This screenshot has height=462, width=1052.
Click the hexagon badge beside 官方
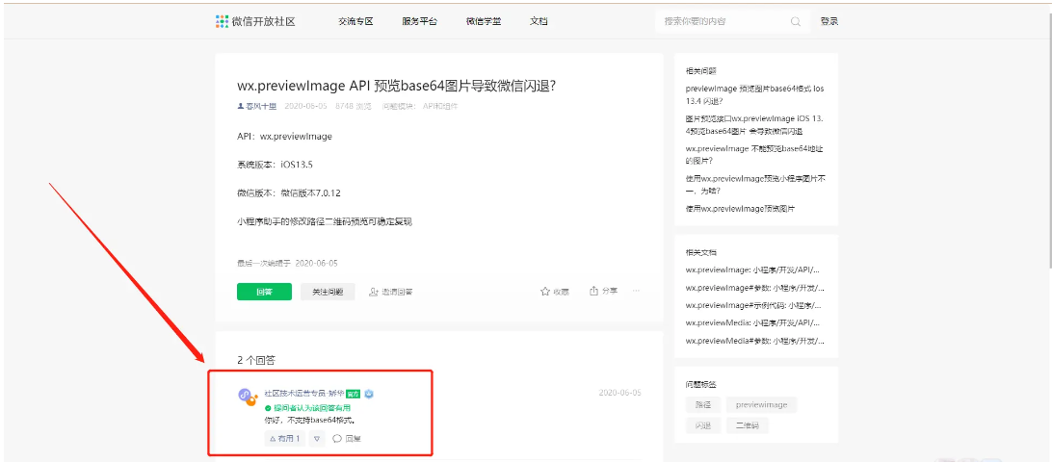pyautogui.click(x=369, y=394)
